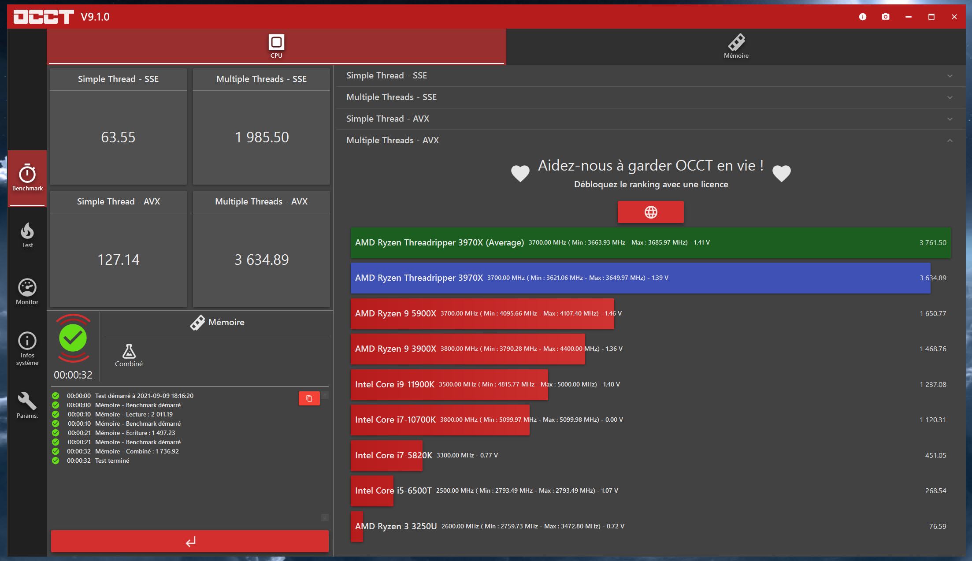The width and height of the screenshot is (972, 561).
Task: Copy log with red clipboard button
Action: pyautogui.click(x=309, y=398)
